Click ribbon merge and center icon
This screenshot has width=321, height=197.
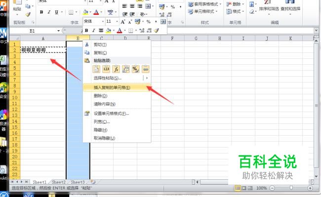pos(148,6)
